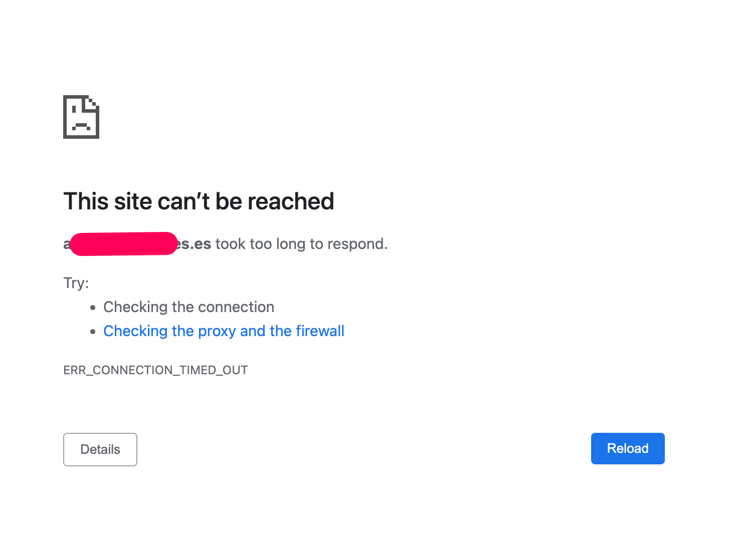The image size is (732, 538).
Task: Open the Details button
Action: 100,449
